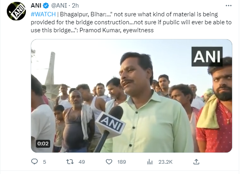
Task: Visit the @ANI handle
Action: (60, 6)
